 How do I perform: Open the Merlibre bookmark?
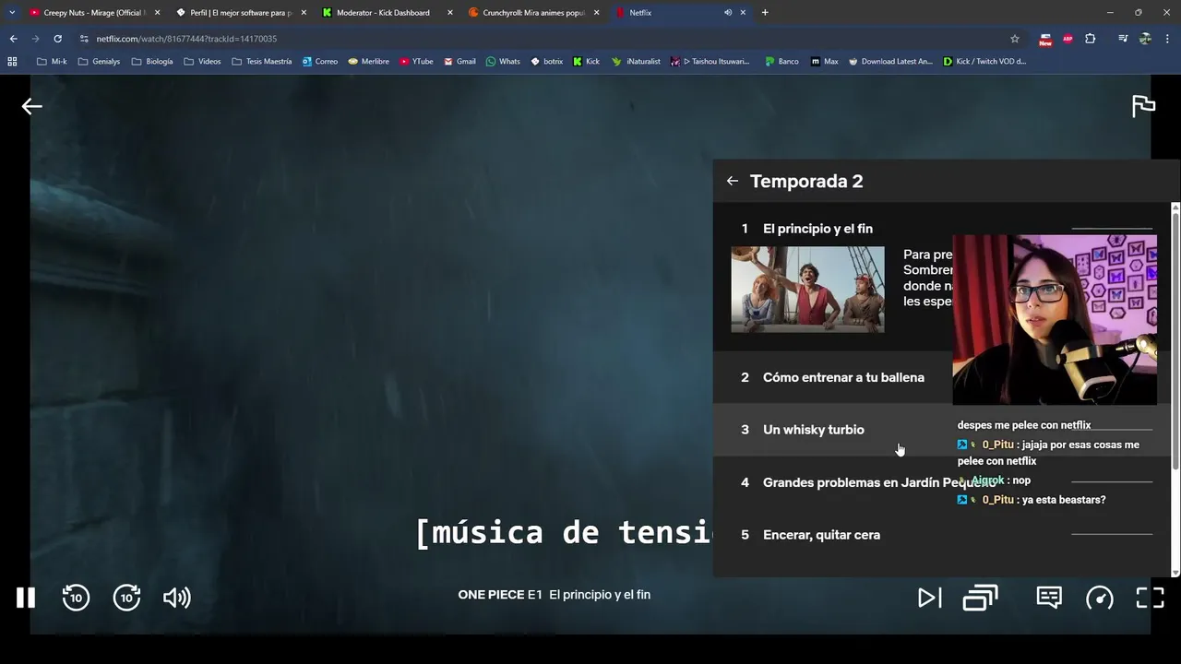coord(368,62)
